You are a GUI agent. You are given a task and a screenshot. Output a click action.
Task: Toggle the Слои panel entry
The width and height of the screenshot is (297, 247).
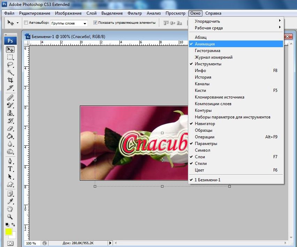tap(236, 157)
